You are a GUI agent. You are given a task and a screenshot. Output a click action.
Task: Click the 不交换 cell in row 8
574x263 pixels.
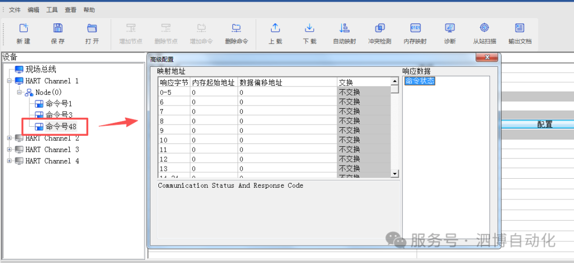tap(364, 120)
